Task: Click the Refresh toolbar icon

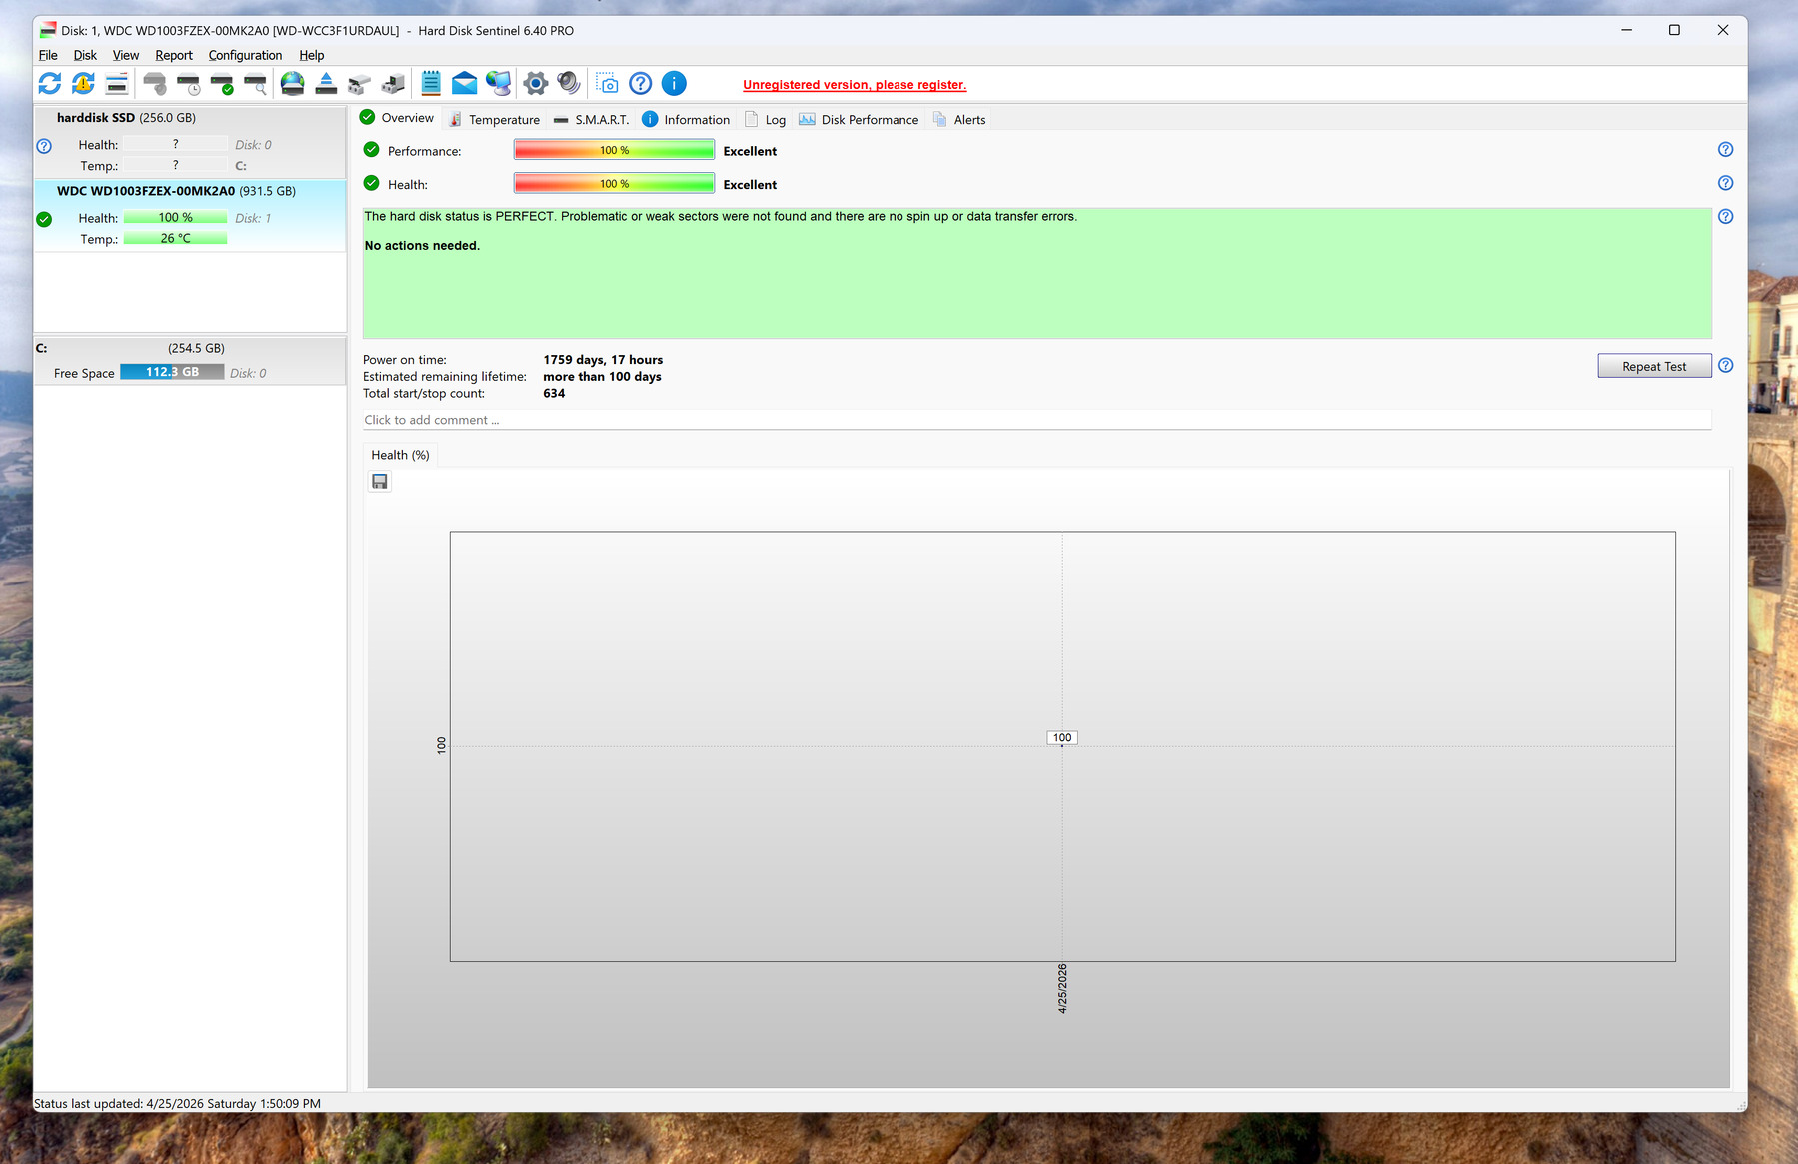Action: pyautogui.click(x=50, y=84)
